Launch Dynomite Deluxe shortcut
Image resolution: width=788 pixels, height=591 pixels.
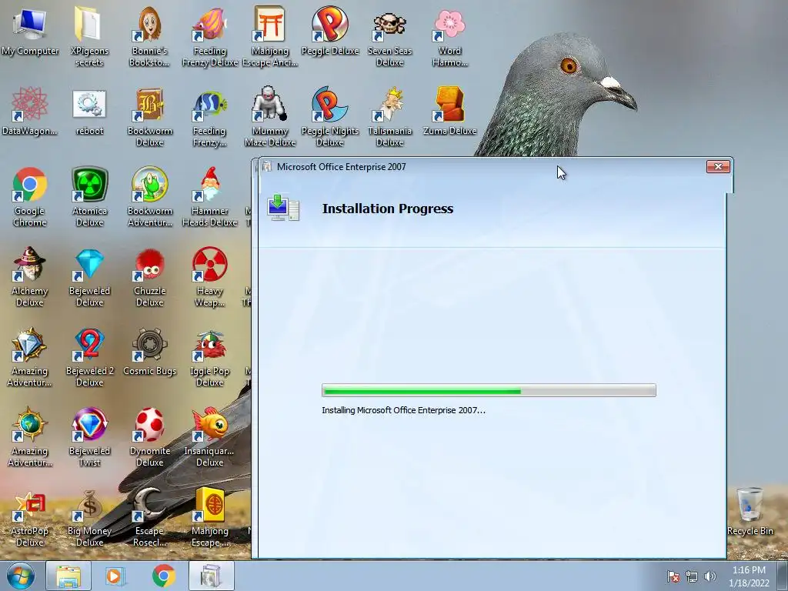[149, 437]
